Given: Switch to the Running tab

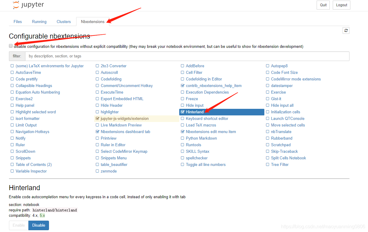Looking at the screenshot, I should [39, 22].
